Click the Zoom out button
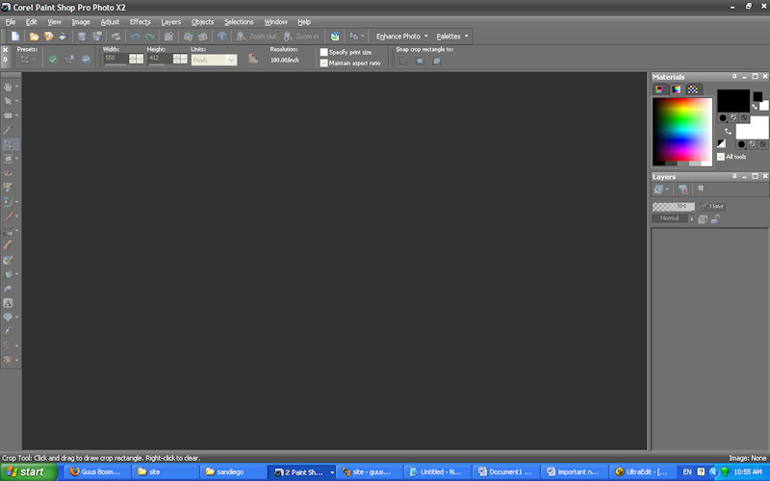 tap(256, 37)
